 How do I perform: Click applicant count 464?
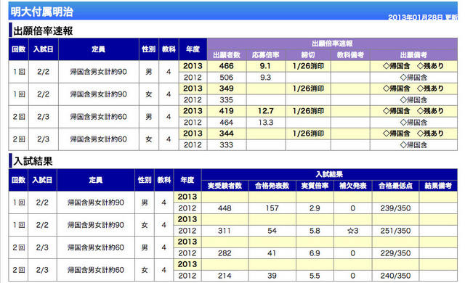[226, 123]
